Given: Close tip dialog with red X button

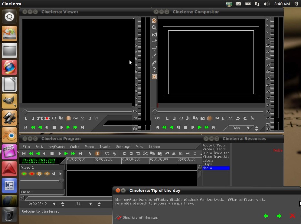Looking at the screenshot, I should [x=292, y=216].
